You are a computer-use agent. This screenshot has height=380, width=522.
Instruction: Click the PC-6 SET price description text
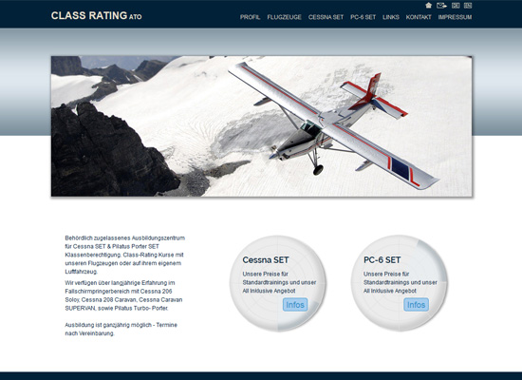click(401, 282)
